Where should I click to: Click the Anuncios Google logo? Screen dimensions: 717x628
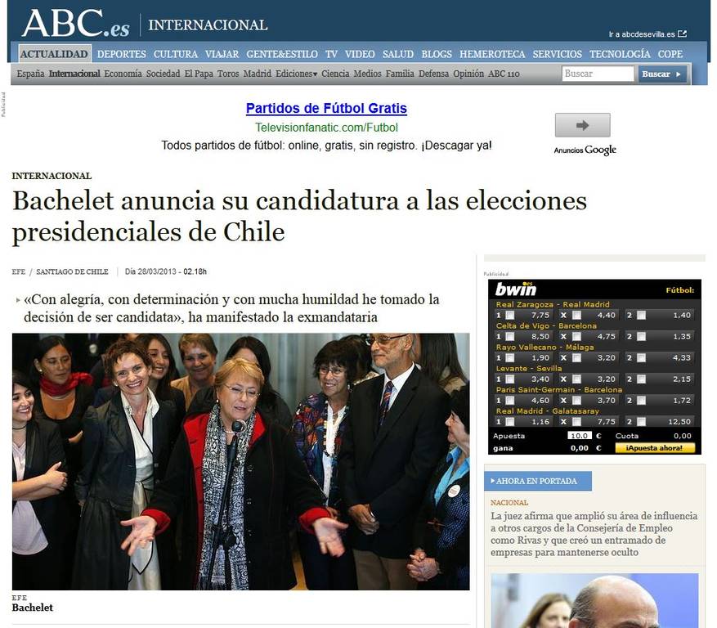585,150
